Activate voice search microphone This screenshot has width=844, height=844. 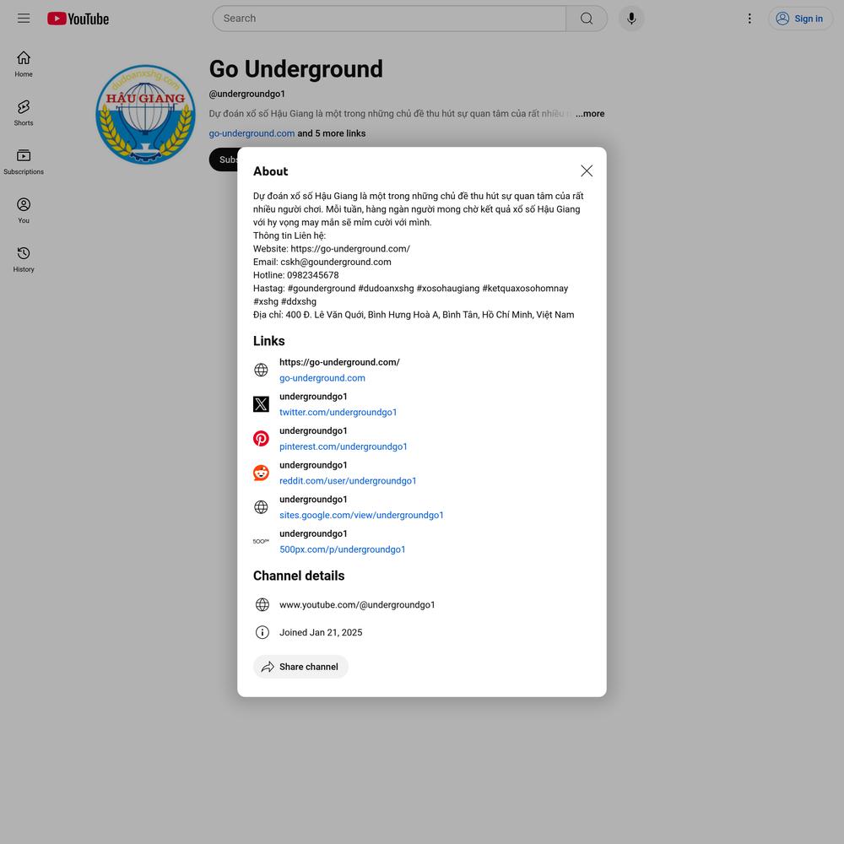pos(631,19)
